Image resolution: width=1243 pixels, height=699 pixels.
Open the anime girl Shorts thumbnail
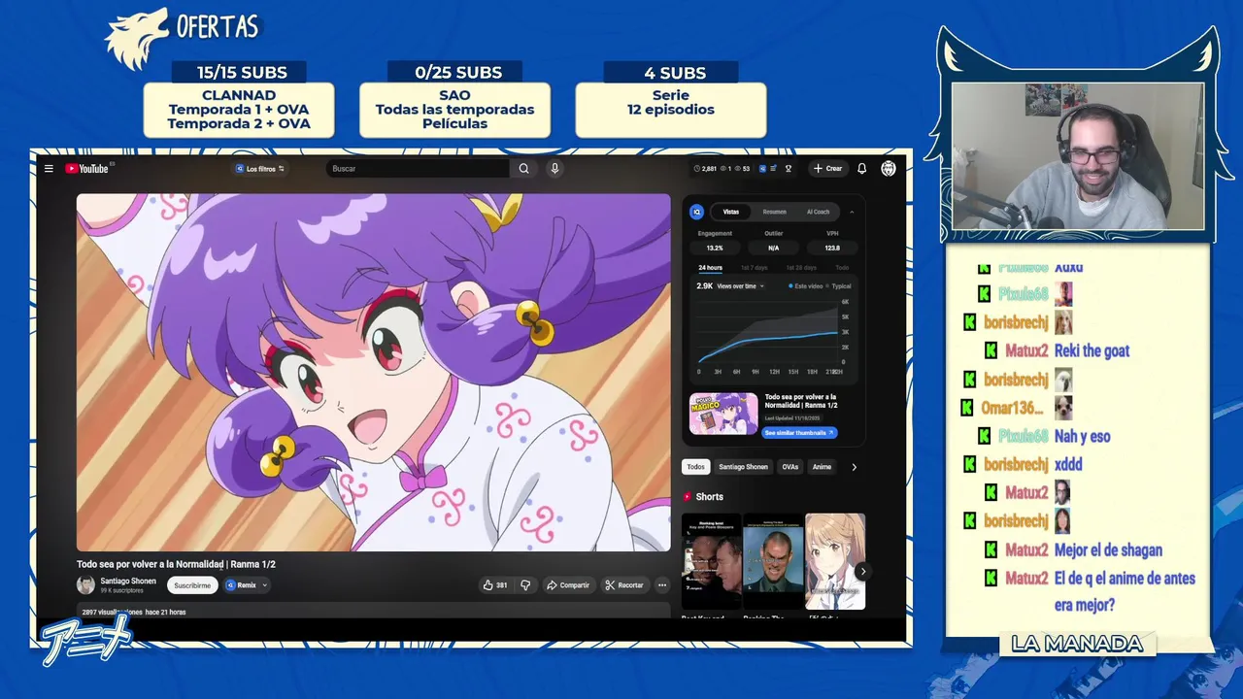tap(835, 561)
